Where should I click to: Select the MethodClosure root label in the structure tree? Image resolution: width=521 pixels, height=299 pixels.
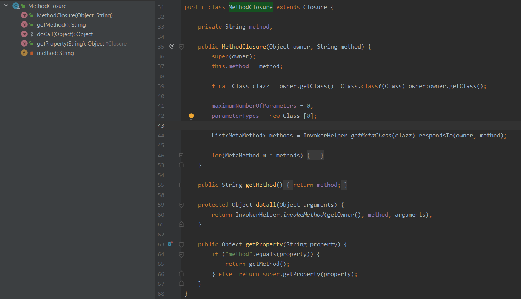pyautogui.click(x=47, y=6)
